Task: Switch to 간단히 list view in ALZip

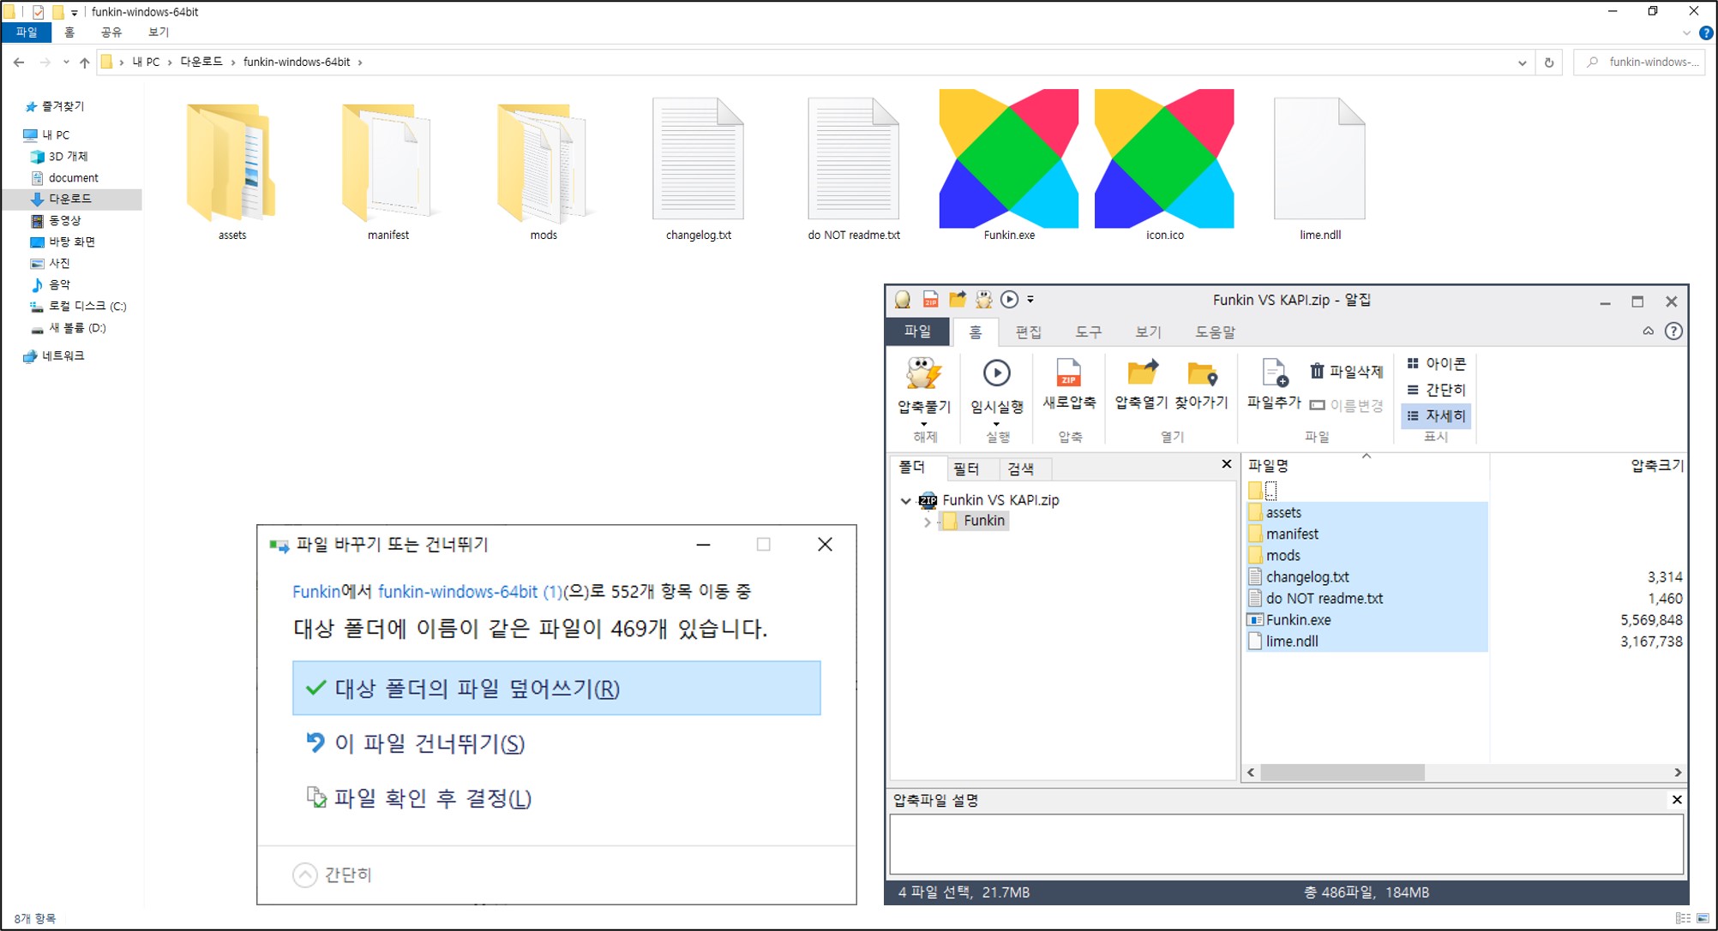Action: pos(1437,390)
